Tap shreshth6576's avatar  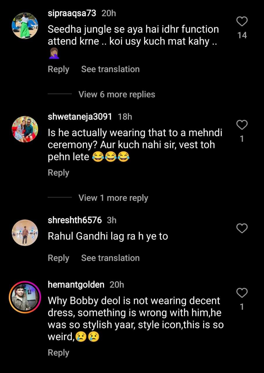(x=25, y=233)
